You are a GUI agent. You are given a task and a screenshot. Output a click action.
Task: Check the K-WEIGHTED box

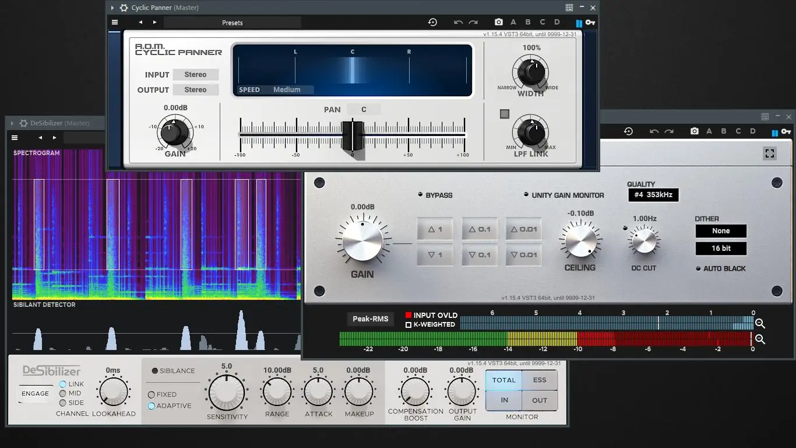click(408, 325)
